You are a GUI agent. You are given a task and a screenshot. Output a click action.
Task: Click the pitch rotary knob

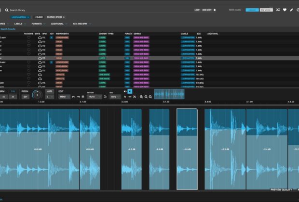click(x=37, y=95)
